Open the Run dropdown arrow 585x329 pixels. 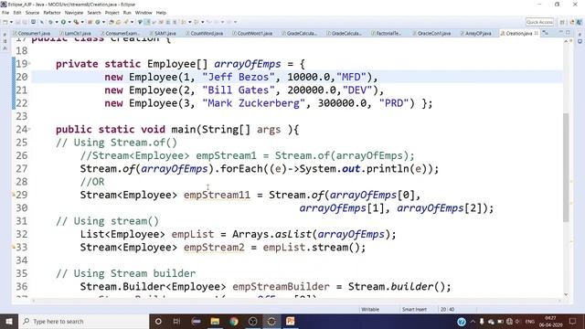click(69, 22)
